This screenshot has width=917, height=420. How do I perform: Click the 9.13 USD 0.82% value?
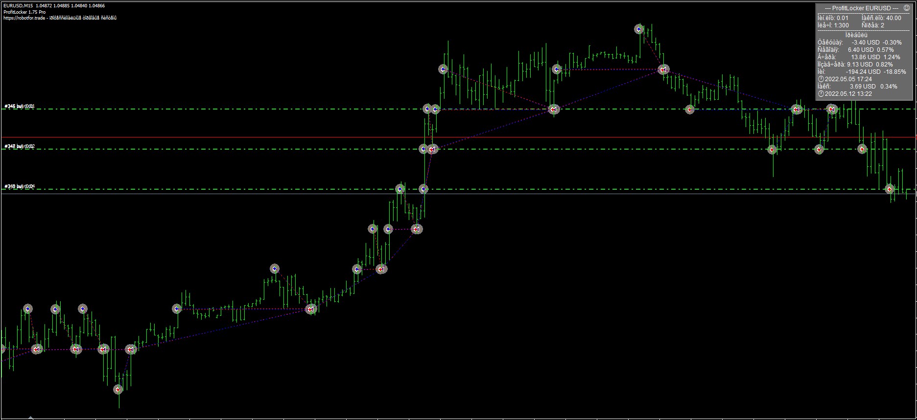[x=870, y=65]
